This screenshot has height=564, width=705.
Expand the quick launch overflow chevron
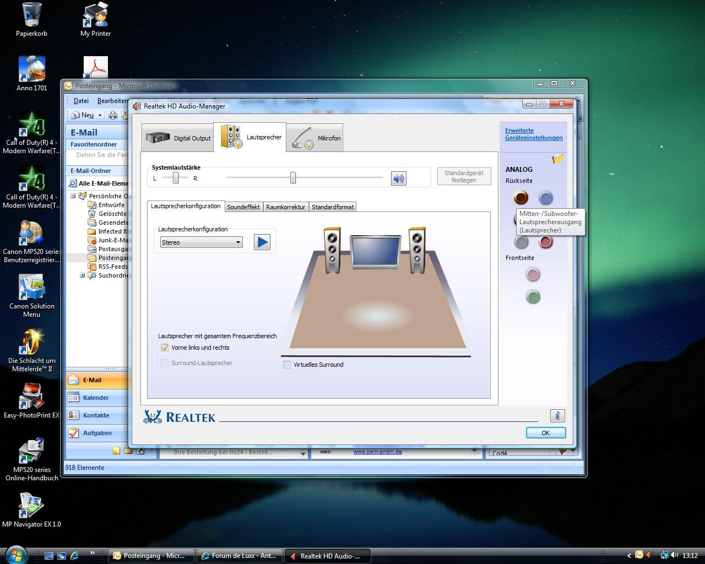(92, 553)
